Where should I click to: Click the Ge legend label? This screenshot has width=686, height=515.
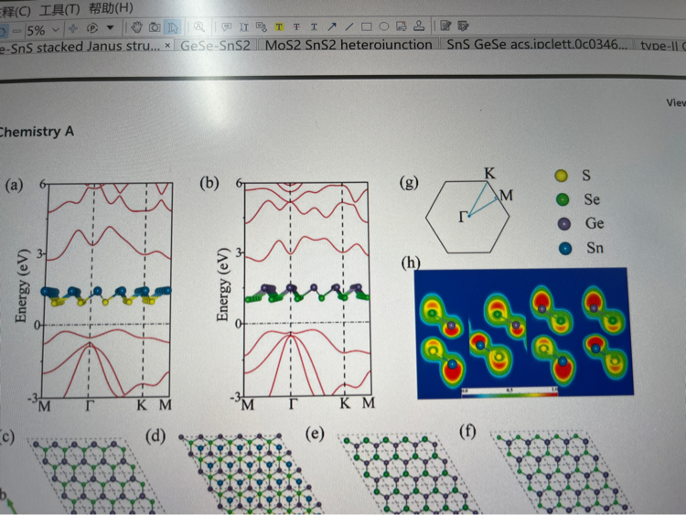tap(595, 223)
